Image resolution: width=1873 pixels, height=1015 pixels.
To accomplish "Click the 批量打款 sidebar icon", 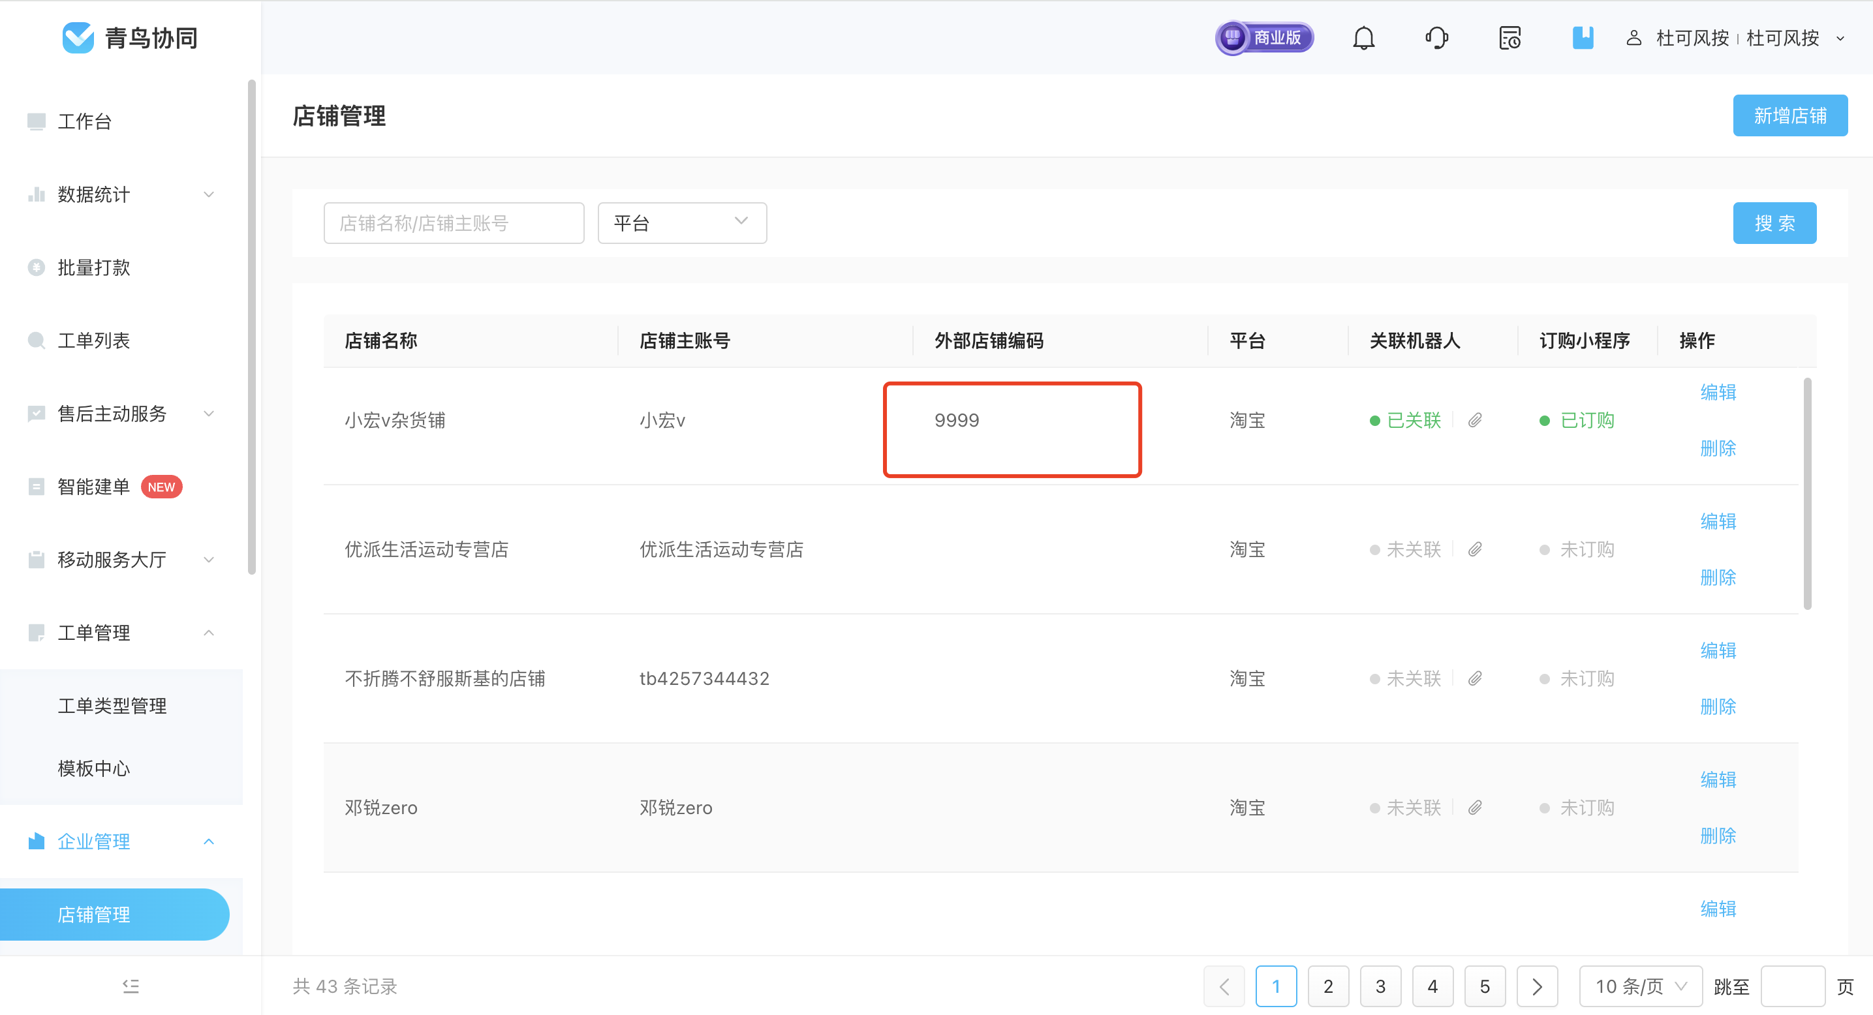I will (x=37, y=267).
